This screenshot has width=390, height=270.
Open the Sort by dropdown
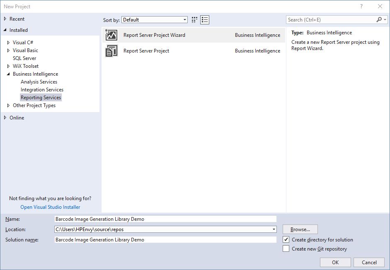[155, 20]
